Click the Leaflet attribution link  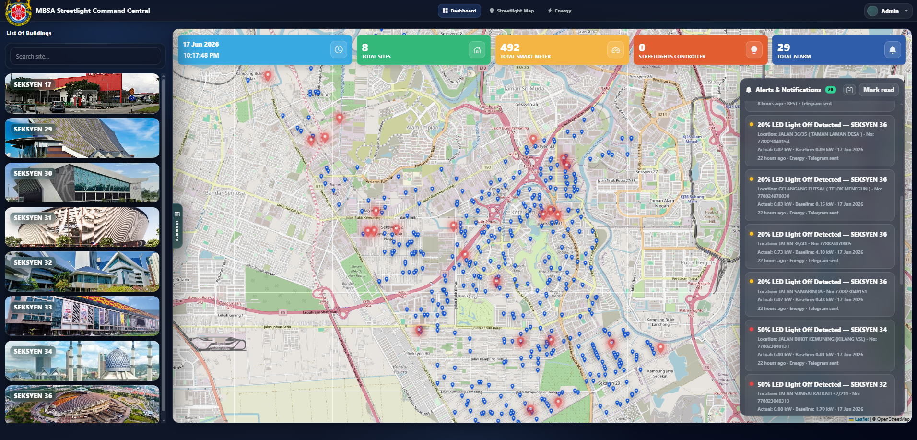(861, 419)
